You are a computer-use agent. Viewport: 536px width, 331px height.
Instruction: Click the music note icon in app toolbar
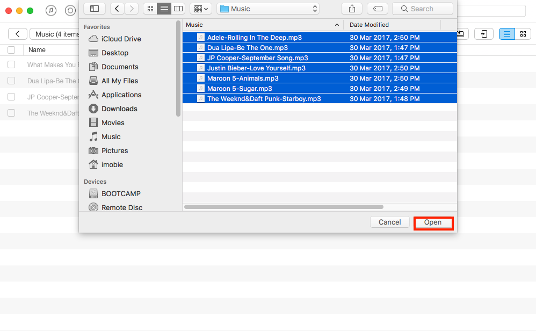pyautogui.click(x=51, y=11)
